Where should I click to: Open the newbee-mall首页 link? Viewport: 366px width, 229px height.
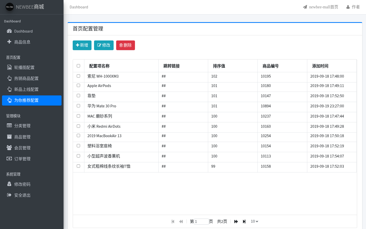pyautogui.click(x=321, y=7)
